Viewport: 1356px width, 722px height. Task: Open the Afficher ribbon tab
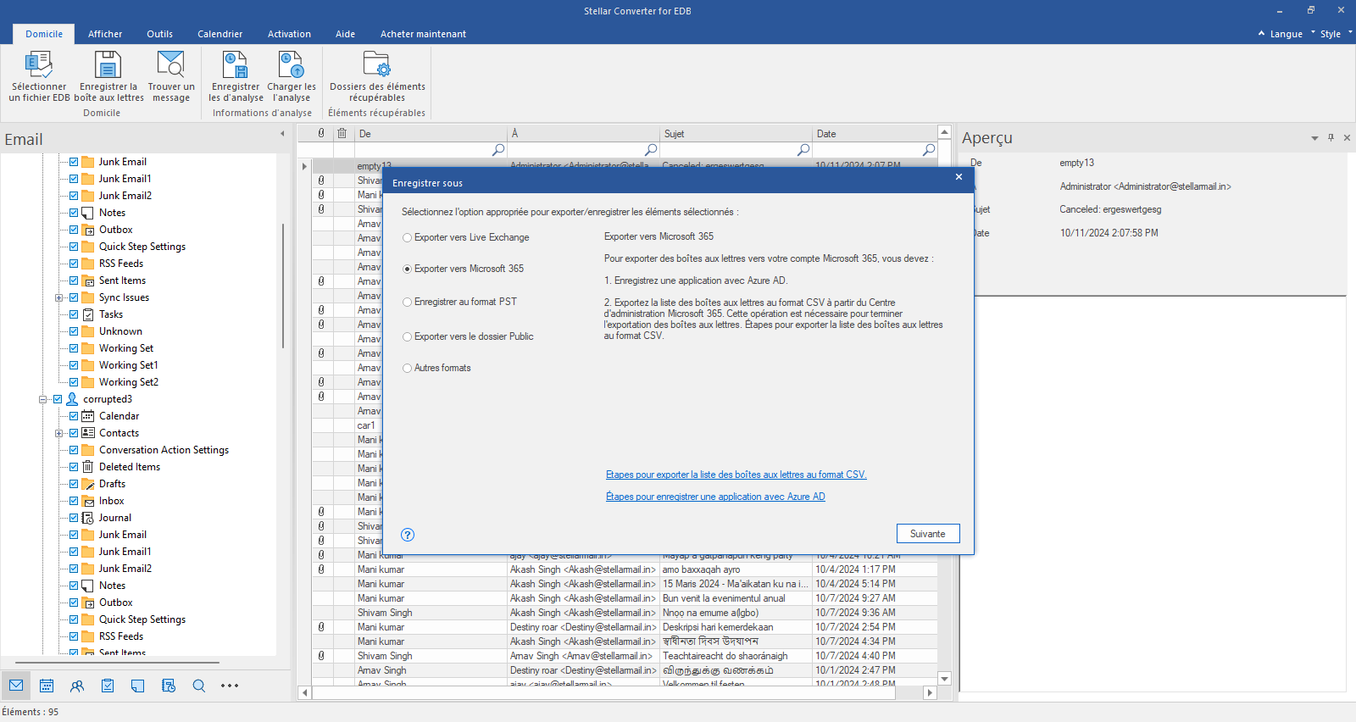click(105, 34)
